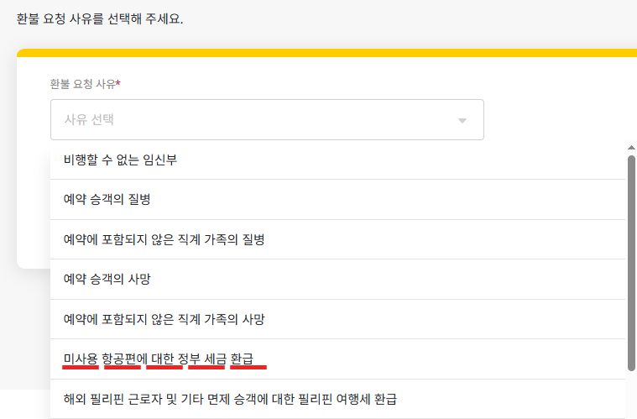Click the scrollbar up arrow of list
Screen dimensions: 637x419
pos(631,148)
